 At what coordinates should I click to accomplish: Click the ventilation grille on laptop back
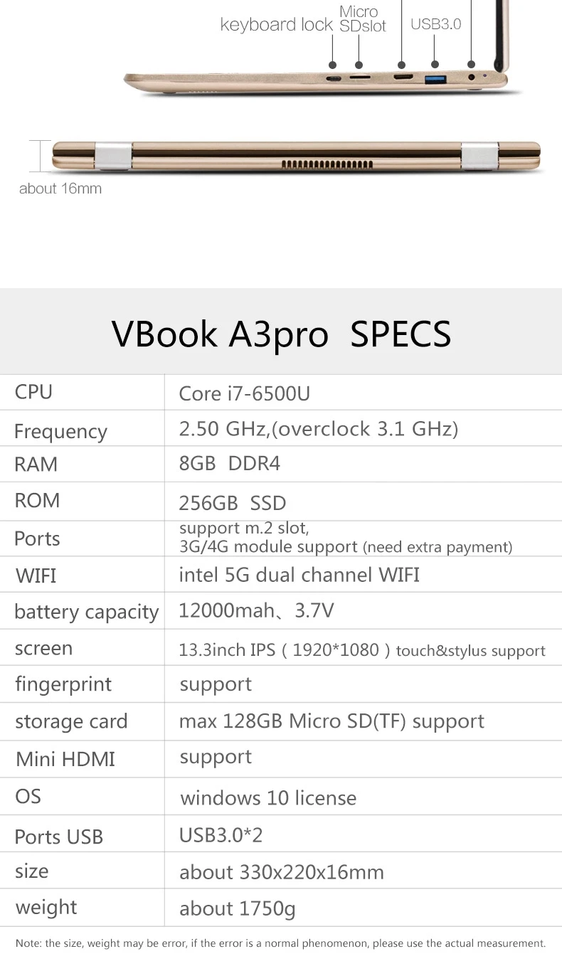tap(327, 164)
